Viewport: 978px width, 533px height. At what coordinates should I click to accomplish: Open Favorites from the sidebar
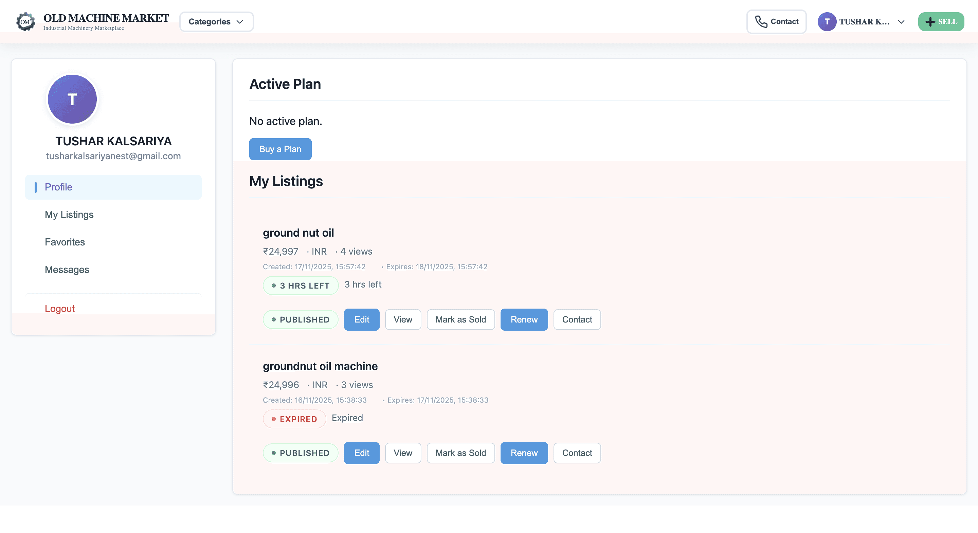tap(65, 242)
